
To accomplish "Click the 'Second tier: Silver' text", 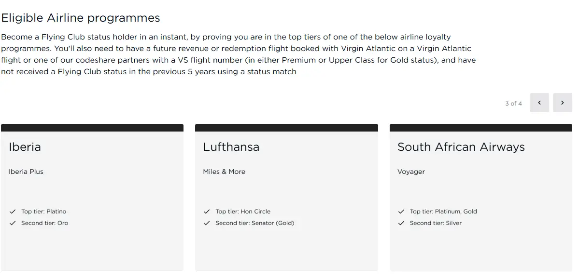I will click(436, 223).
